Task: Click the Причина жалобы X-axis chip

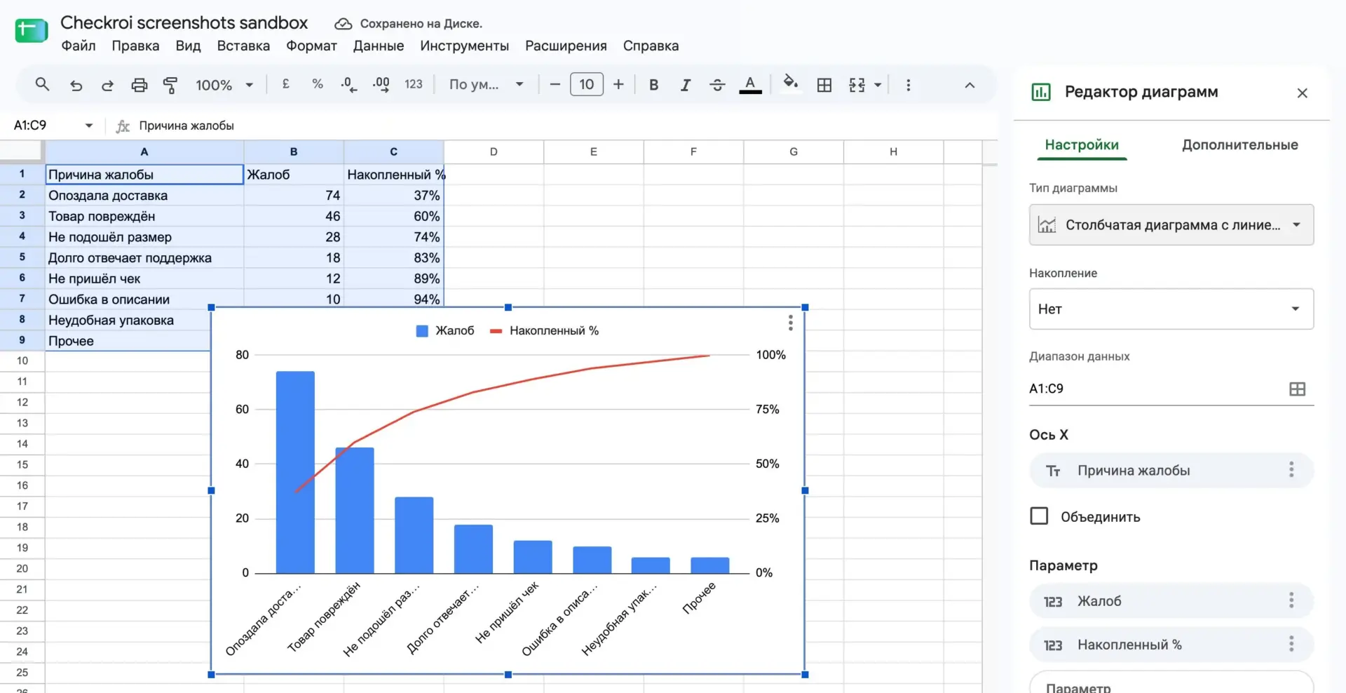Action: [1171, 470]
